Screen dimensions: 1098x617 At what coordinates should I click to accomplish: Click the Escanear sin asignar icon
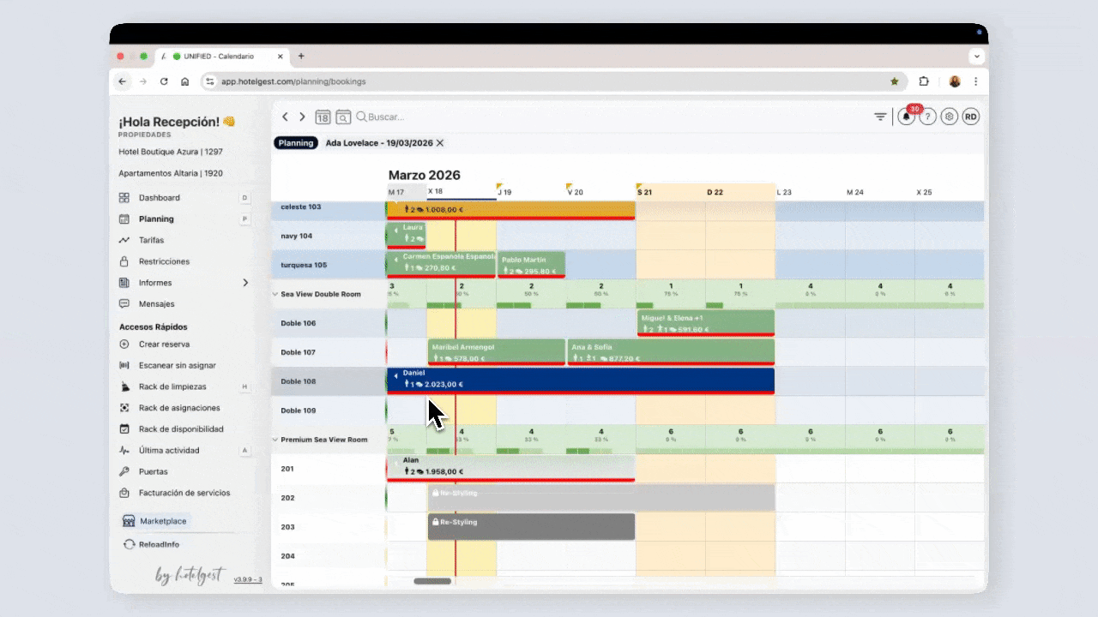tap(124, 365)
